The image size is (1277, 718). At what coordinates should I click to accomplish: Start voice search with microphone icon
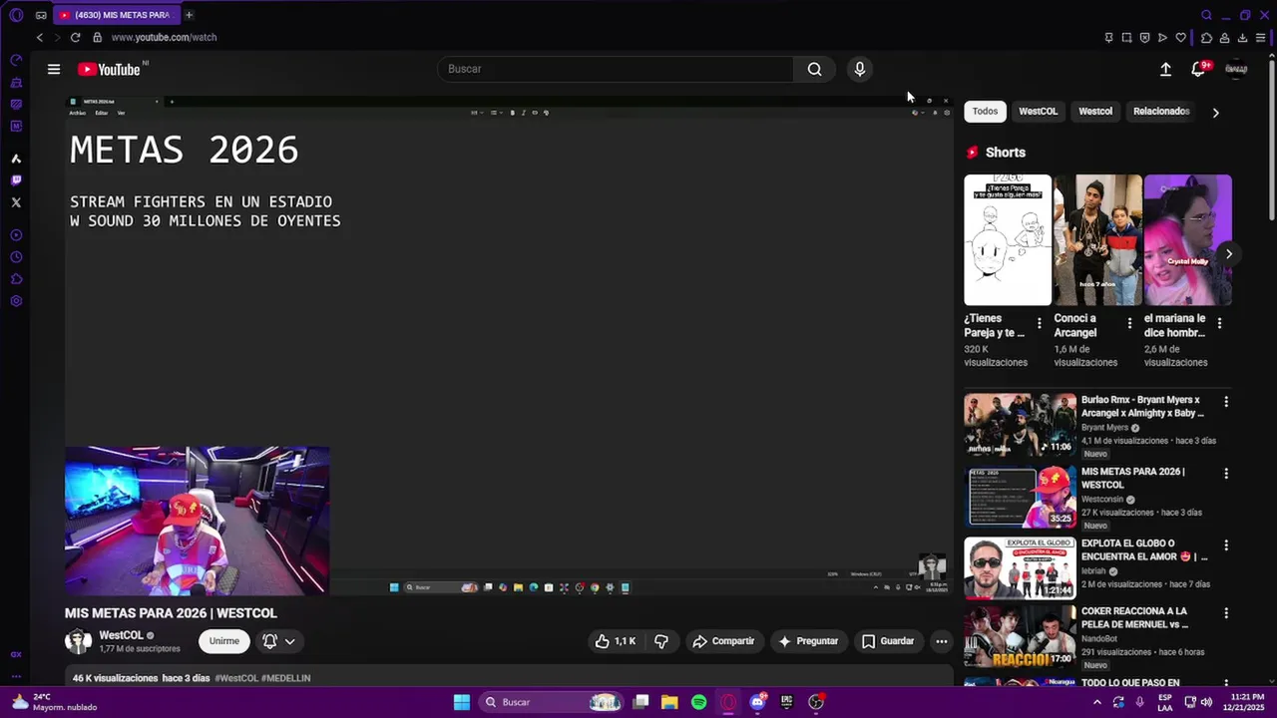click(x=859, y=69)
